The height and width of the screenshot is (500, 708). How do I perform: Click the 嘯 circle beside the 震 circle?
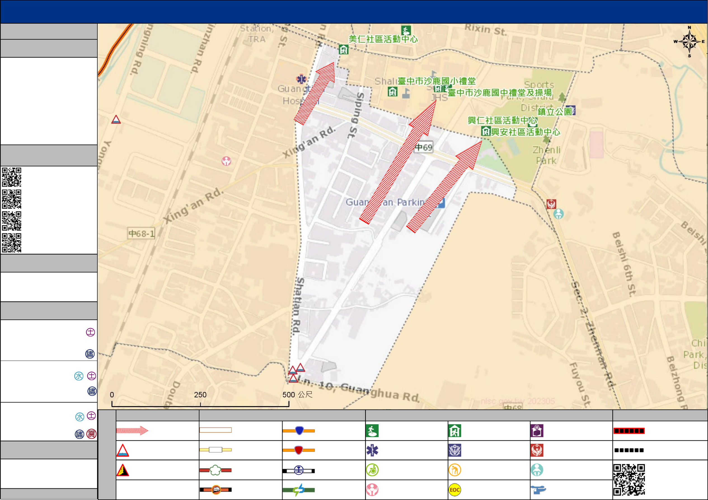(x=79, y=434)
